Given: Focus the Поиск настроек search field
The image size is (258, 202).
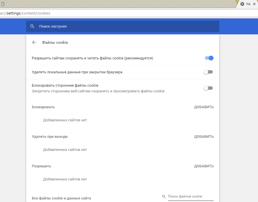Looking at the screenshot, I should click(123, 26).
